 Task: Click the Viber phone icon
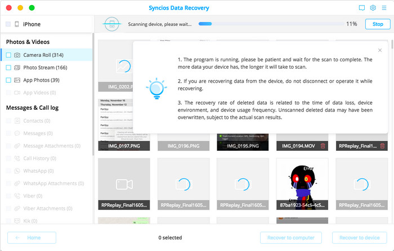(17, 196)
